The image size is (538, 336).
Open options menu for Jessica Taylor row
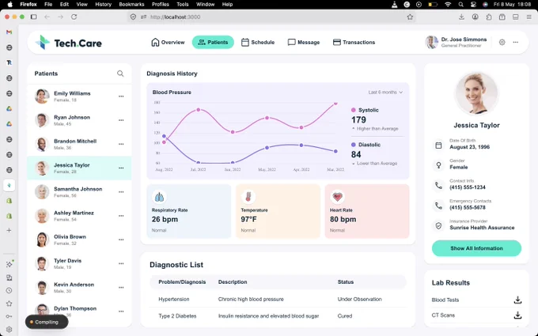coord(121,168)
